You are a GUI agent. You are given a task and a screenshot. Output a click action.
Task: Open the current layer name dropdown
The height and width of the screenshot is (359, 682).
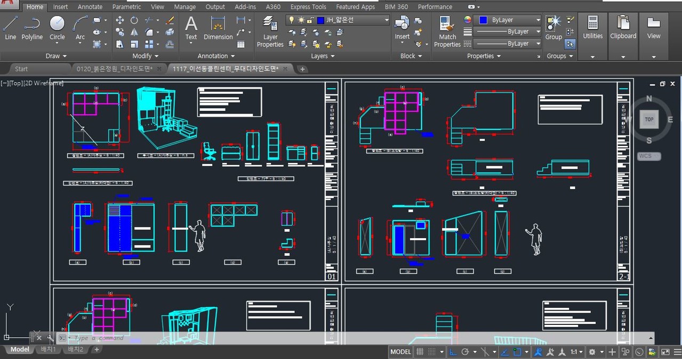point(387,20)
